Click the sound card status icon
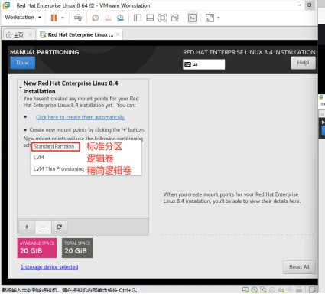Viewport: 325px width, 294px height. tap(281, 290)
